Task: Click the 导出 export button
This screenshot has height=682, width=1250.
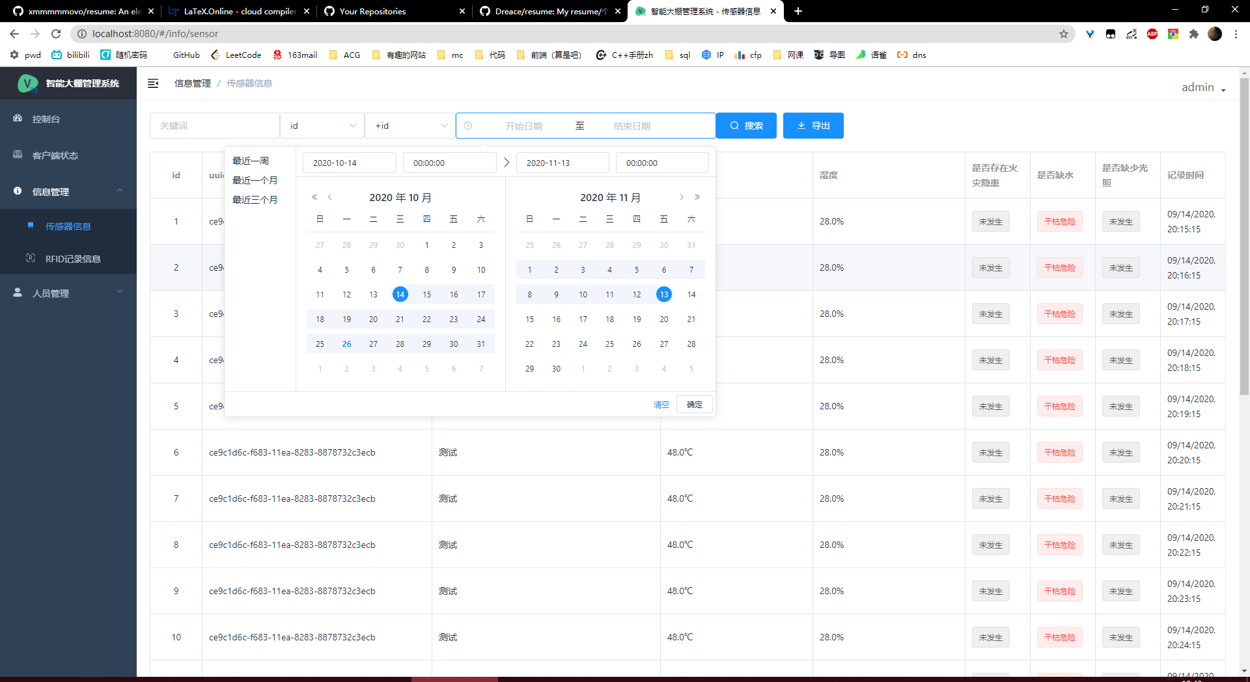Action: click(813, 126)
